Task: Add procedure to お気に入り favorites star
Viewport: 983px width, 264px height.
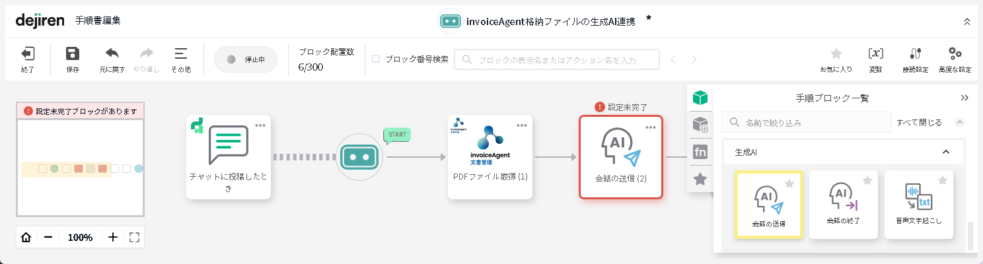Action: (x=836, y=54)
